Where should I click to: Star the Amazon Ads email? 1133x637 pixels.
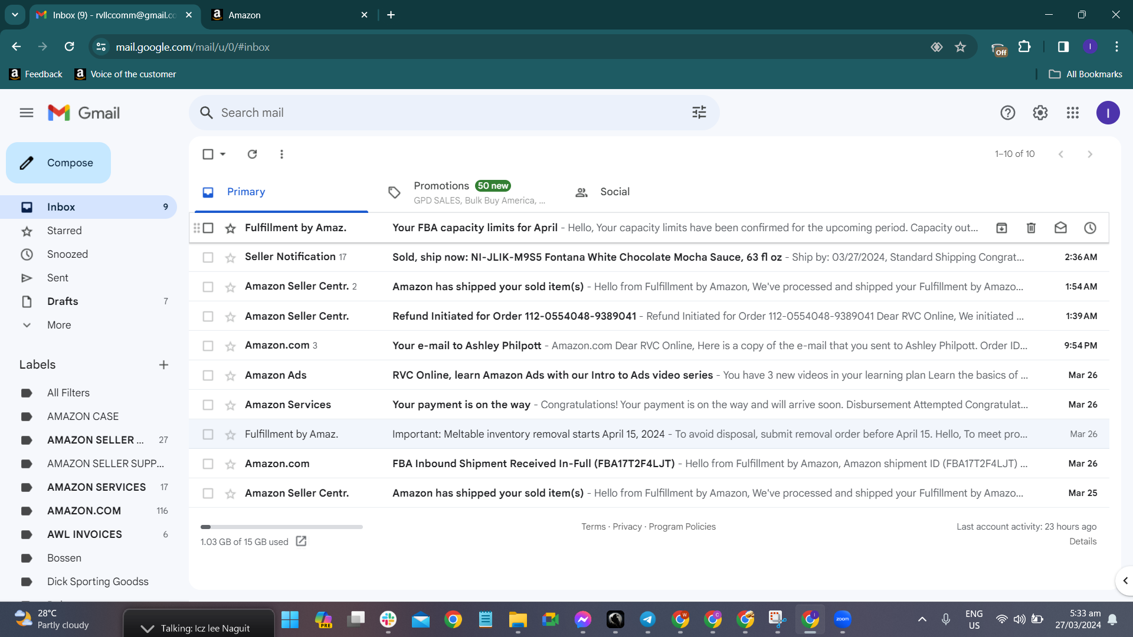(x=231, y=376)
